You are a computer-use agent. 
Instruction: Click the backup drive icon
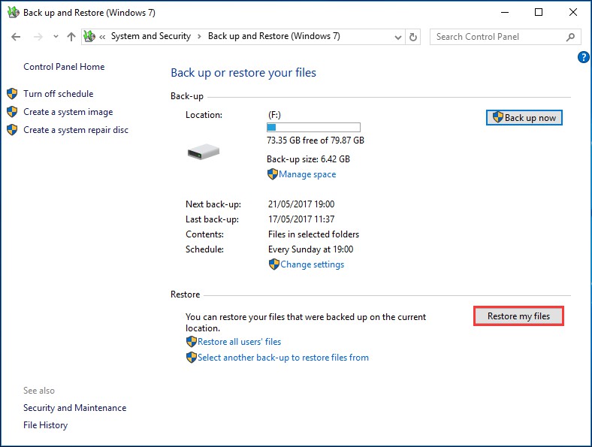[x=204, y=152]
